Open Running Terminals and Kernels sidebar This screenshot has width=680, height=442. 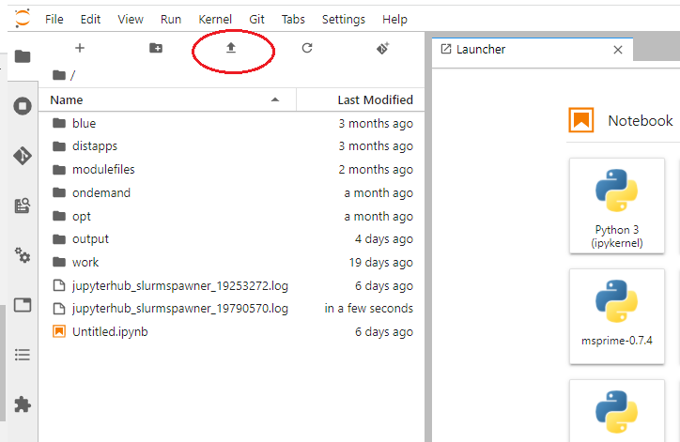coord(23,106)
